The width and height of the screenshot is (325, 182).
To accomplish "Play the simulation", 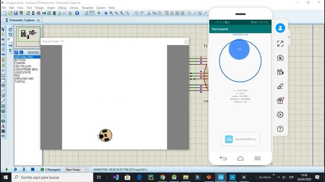I will (7, 169).
